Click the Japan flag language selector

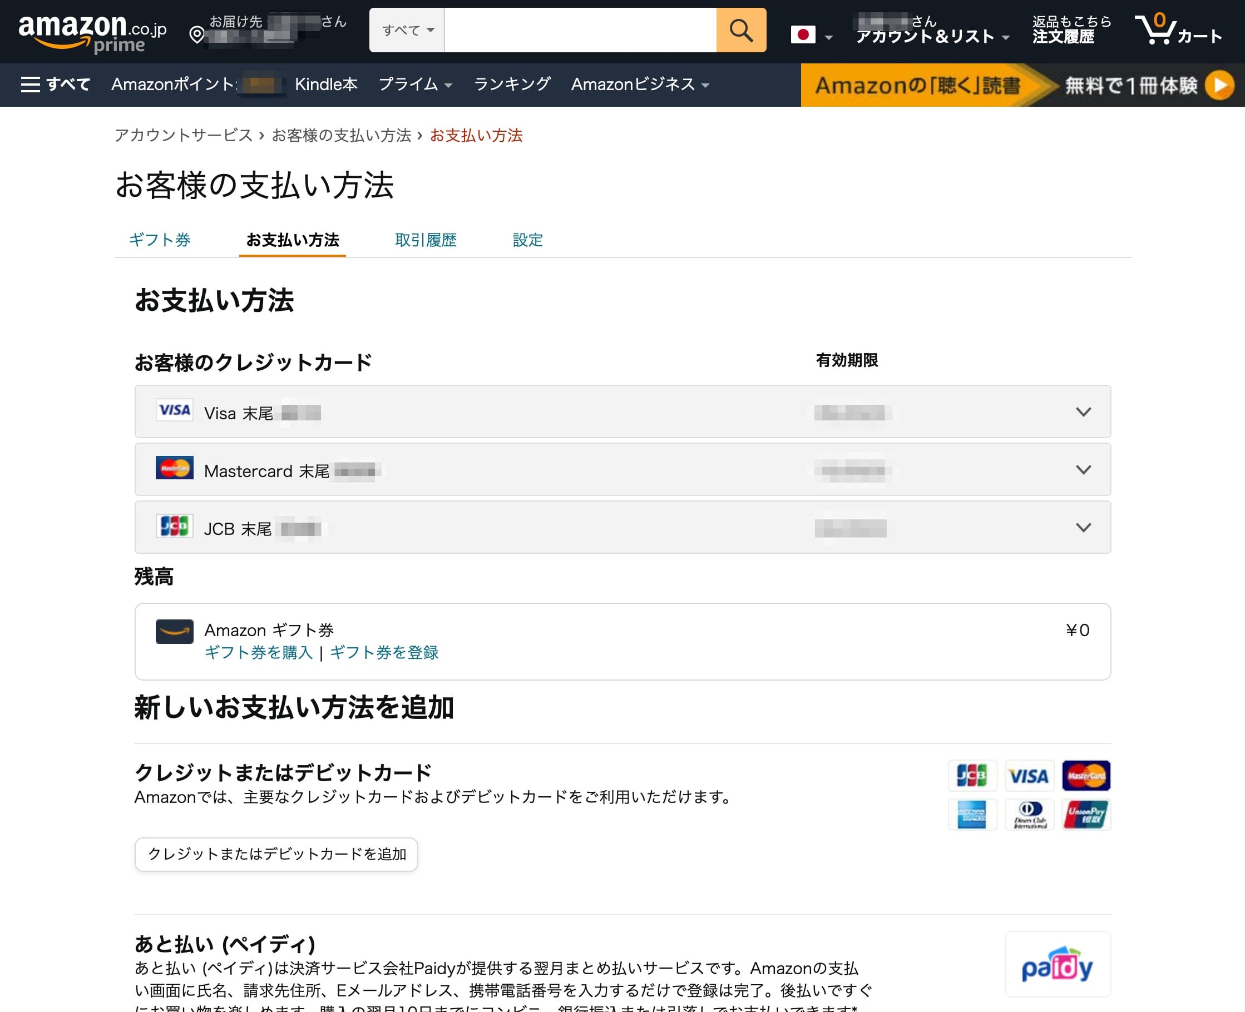coord(803,35)
